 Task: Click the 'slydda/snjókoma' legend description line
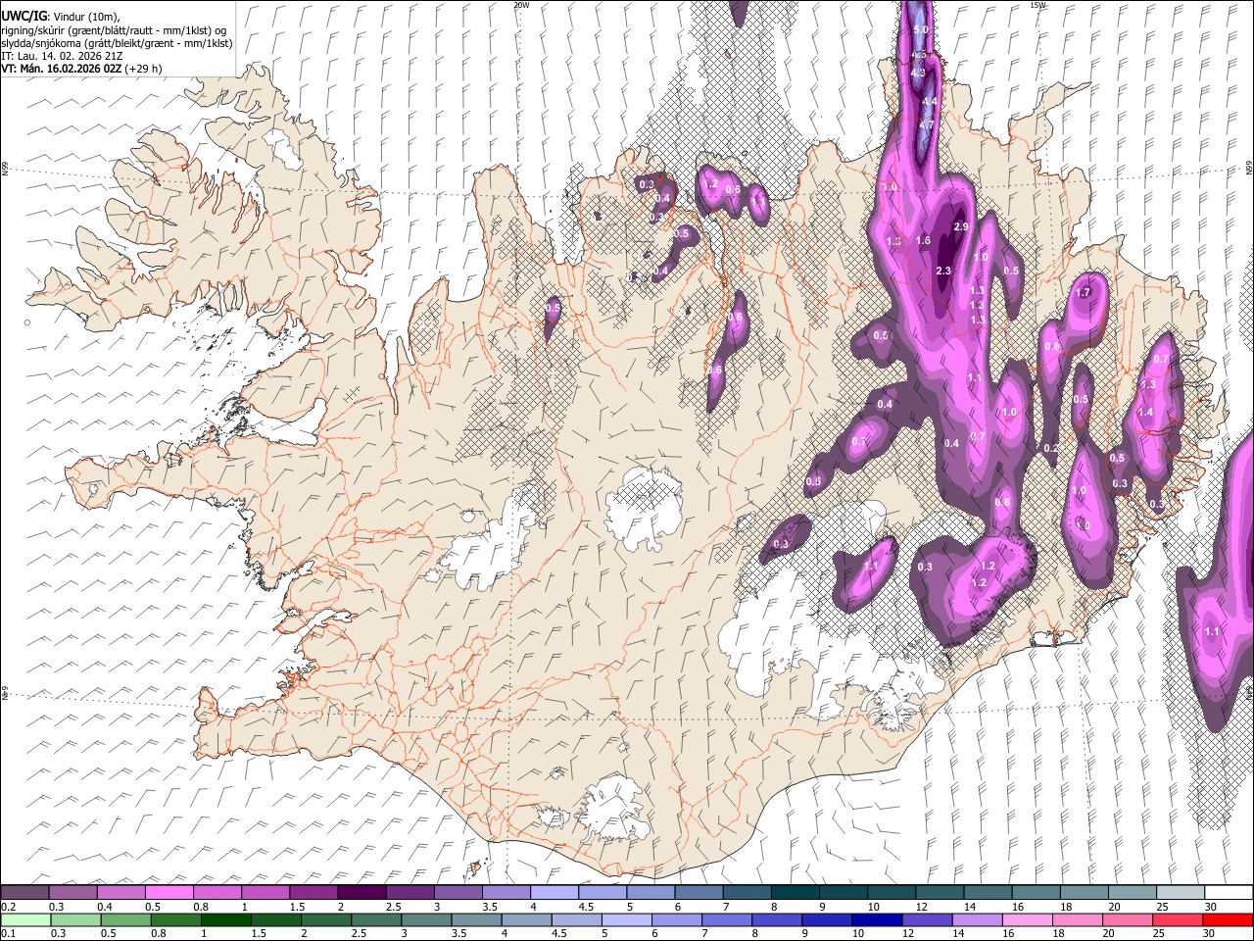[117, 43]
